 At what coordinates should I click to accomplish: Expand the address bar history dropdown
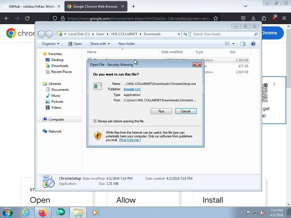[x=179, y=34]
